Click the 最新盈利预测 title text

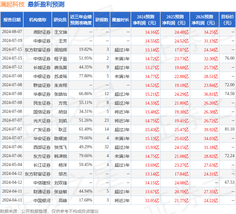tap(46, 4)
